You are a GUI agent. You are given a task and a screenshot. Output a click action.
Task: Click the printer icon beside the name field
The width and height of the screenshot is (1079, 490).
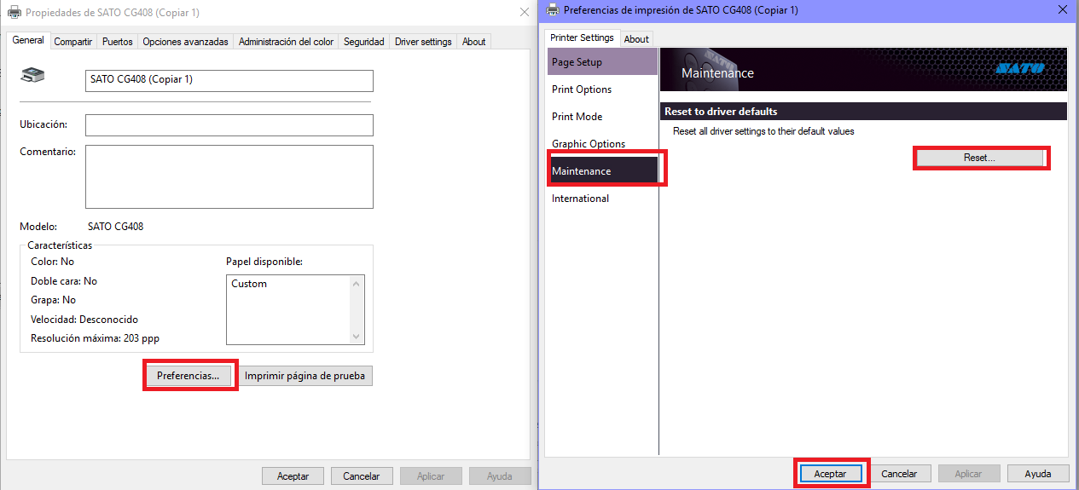[32, 76]
